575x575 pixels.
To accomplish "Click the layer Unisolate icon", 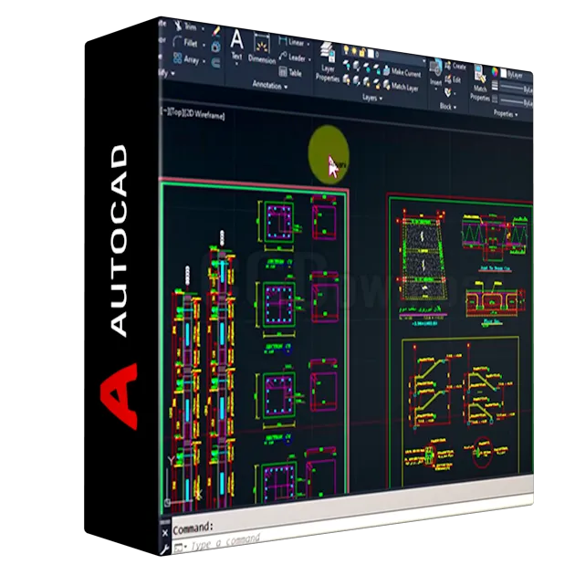I will 357,80.
